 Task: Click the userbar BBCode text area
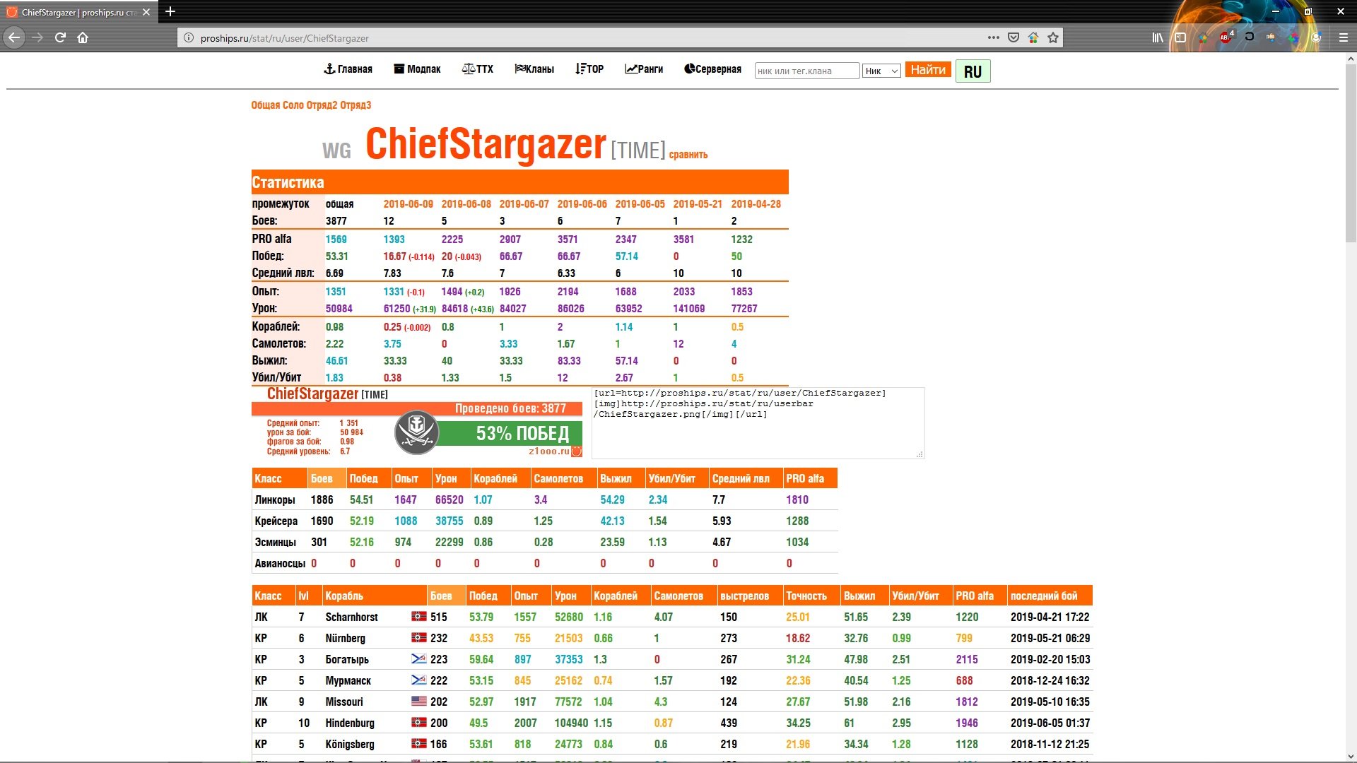pyautogui.click(x=758, y=422)
